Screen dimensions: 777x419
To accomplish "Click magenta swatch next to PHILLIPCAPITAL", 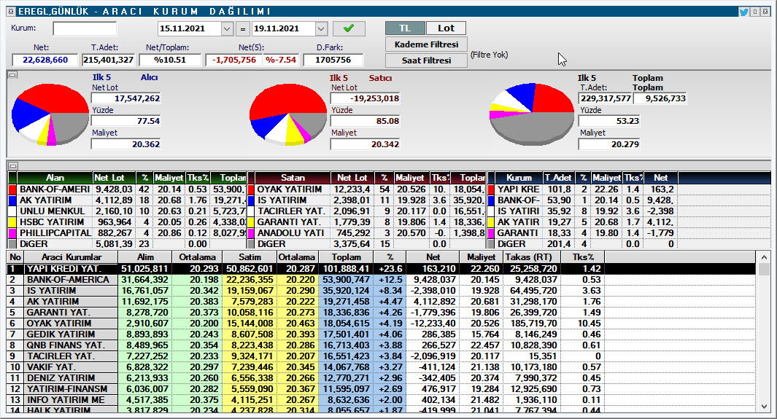I will (12, 233).
